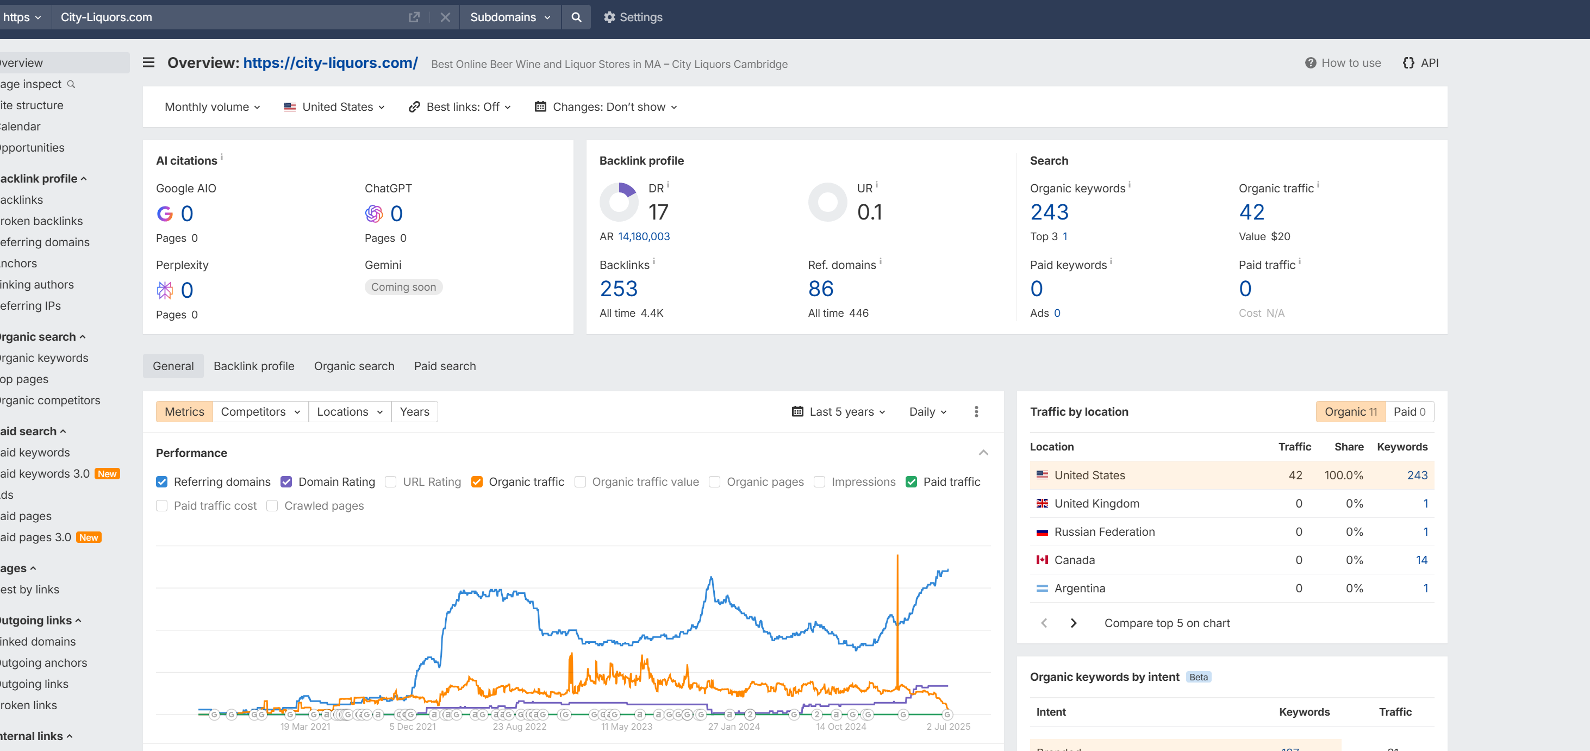Image resolution: width=1590 pixels, height=751 pixels.
Task: Open the 243 organic keywords link
Action: coord(1049,212)
